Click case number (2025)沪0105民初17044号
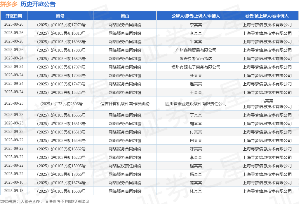Screen dimensions: 299x204 [60, 75]
